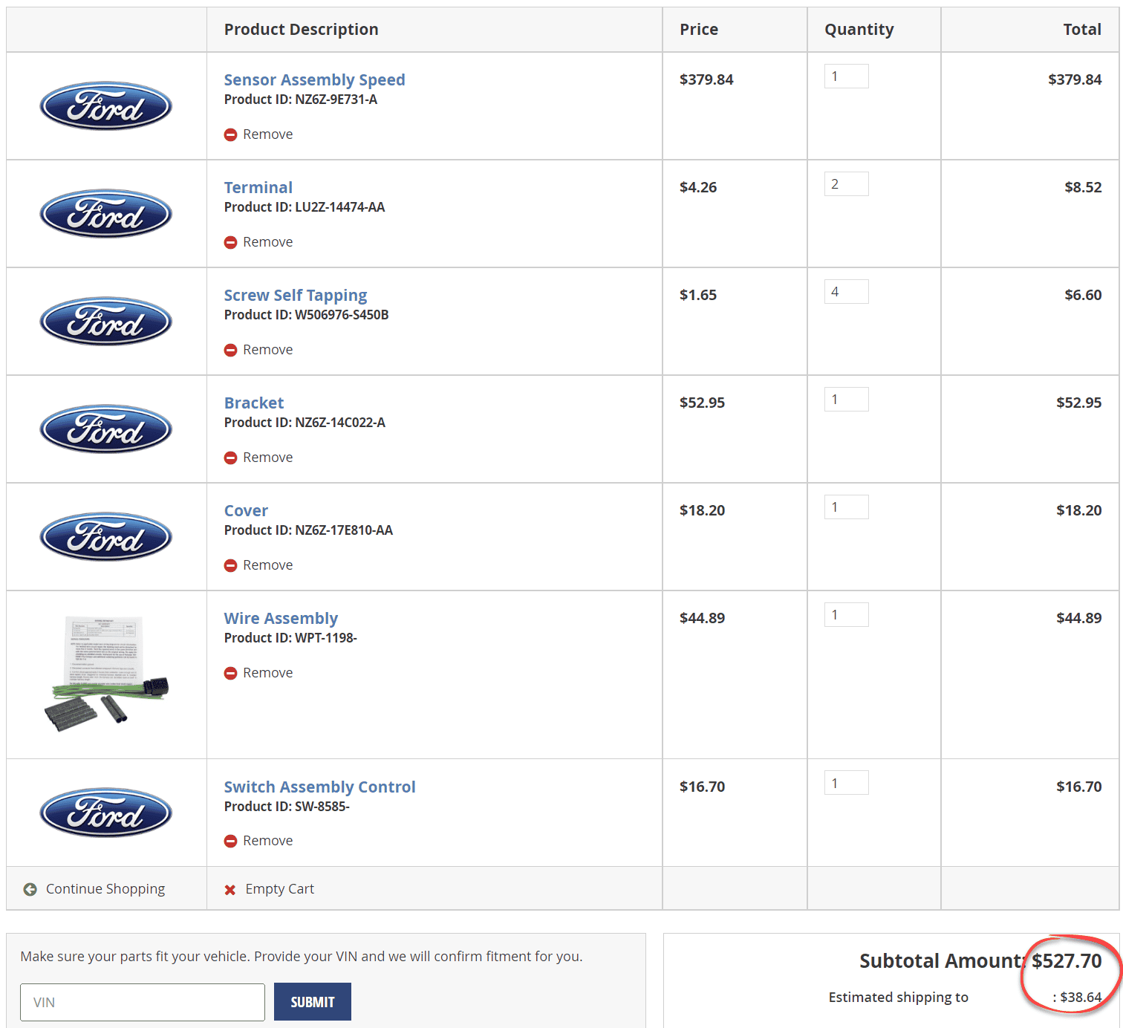Viewport: 1123px width, 1028px height.
Task: Remove Terminal via its Remove text
Action: [267, 242]
